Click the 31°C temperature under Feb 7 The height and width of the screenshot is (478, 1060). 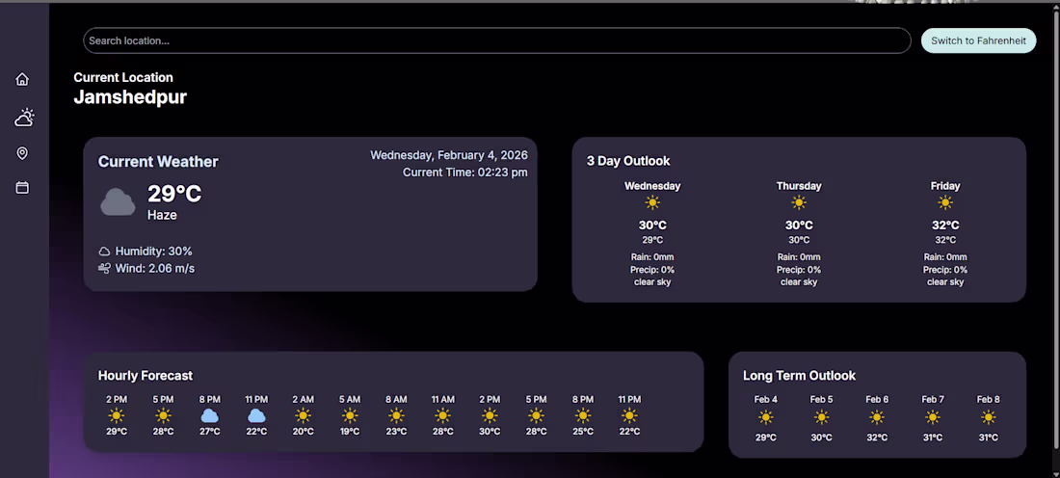coord(933,438)
